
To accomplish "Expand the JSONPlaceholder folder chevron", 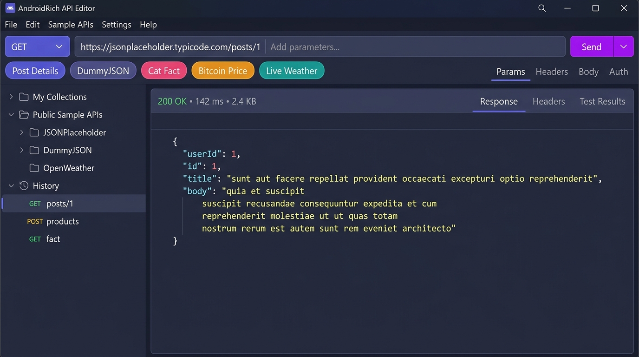I will pyautogui.click(x=21, y=132).
